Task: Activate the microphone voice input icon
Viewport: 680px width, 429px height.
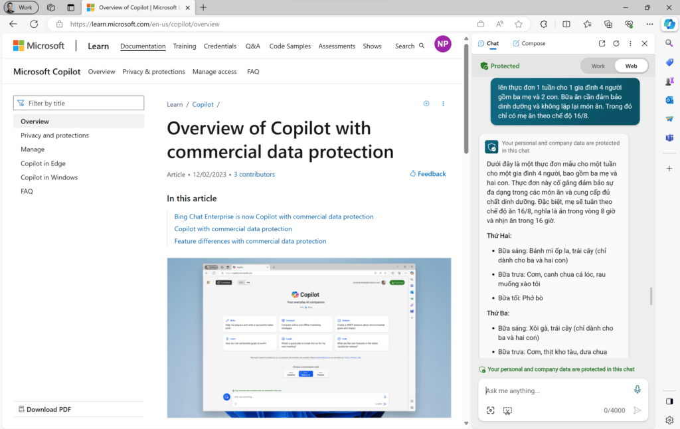Action: pos(637,389)
